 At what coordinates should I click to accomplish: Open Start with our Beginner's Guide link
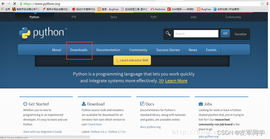[x=42, y=132]
